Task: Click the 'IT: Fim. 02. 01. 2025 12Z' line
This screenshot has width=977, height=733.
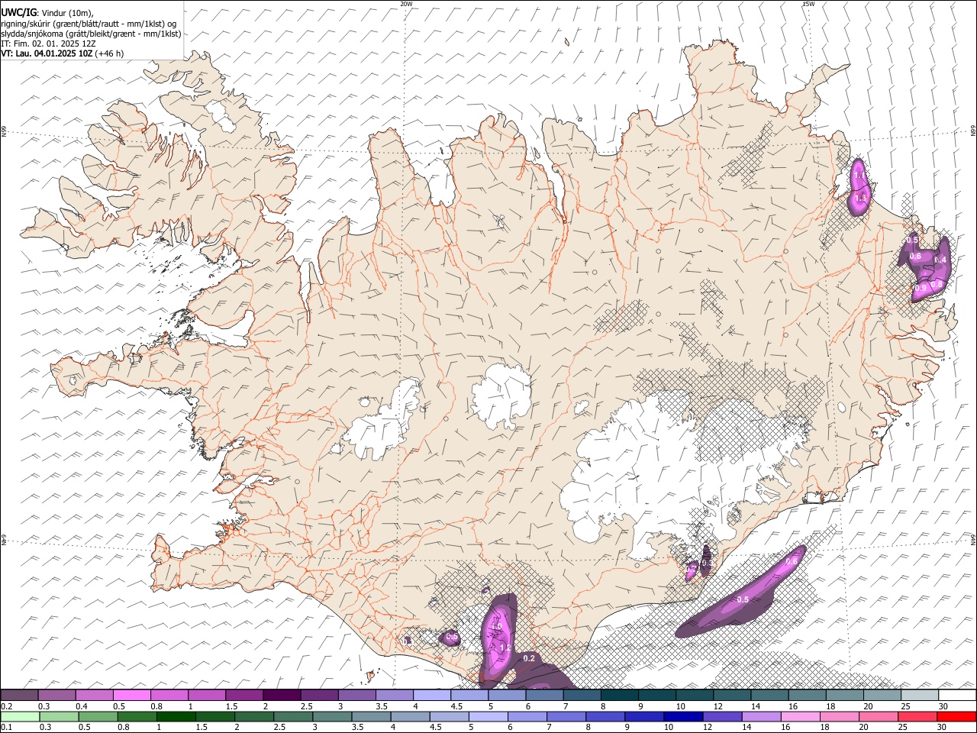Action: [48, 44]
